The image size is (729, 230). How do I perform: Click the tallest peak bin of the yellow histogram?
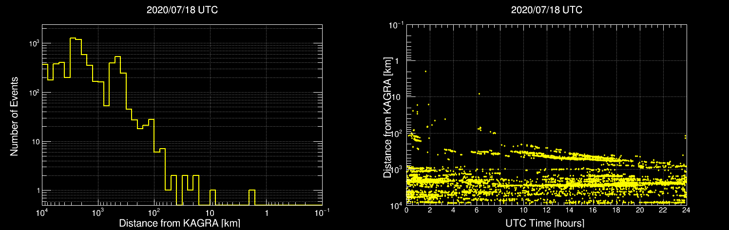pyautogui.click(x=73, y=121)
